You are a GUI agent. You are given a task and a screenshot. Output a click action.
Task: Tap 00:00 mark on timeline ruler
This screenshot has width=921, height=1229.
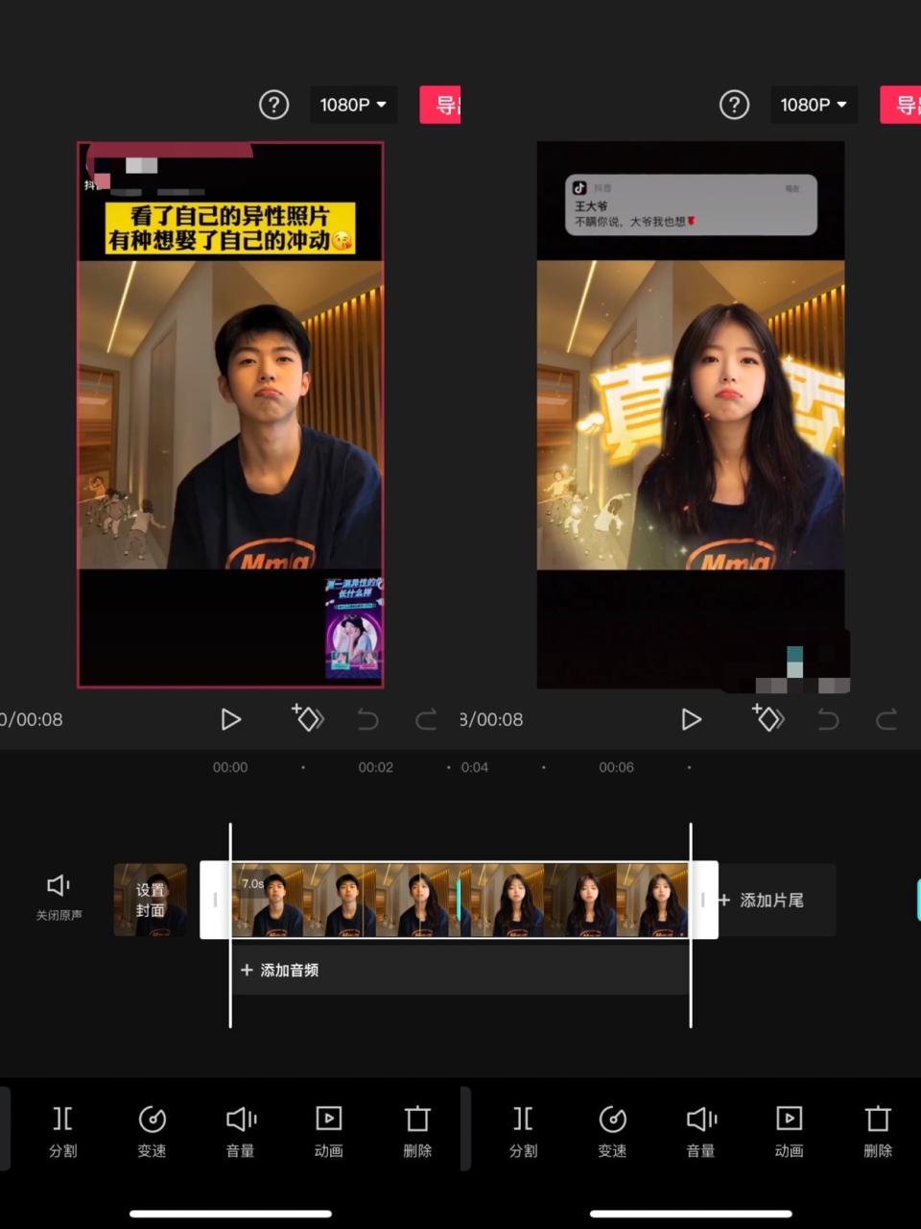point(230,767)
